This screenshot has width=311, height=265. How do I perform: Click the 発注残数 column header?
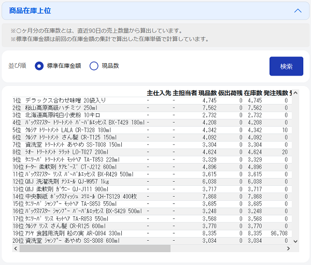(x=276, y=93)
